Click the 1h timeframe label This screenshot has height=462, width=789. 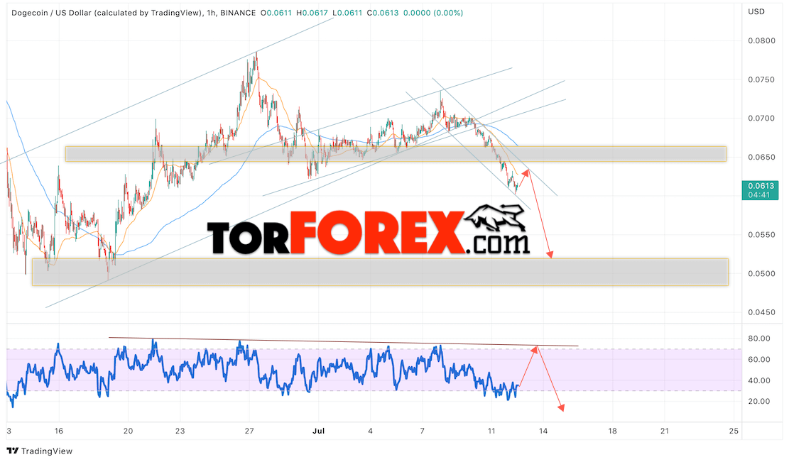coord(212,13)
